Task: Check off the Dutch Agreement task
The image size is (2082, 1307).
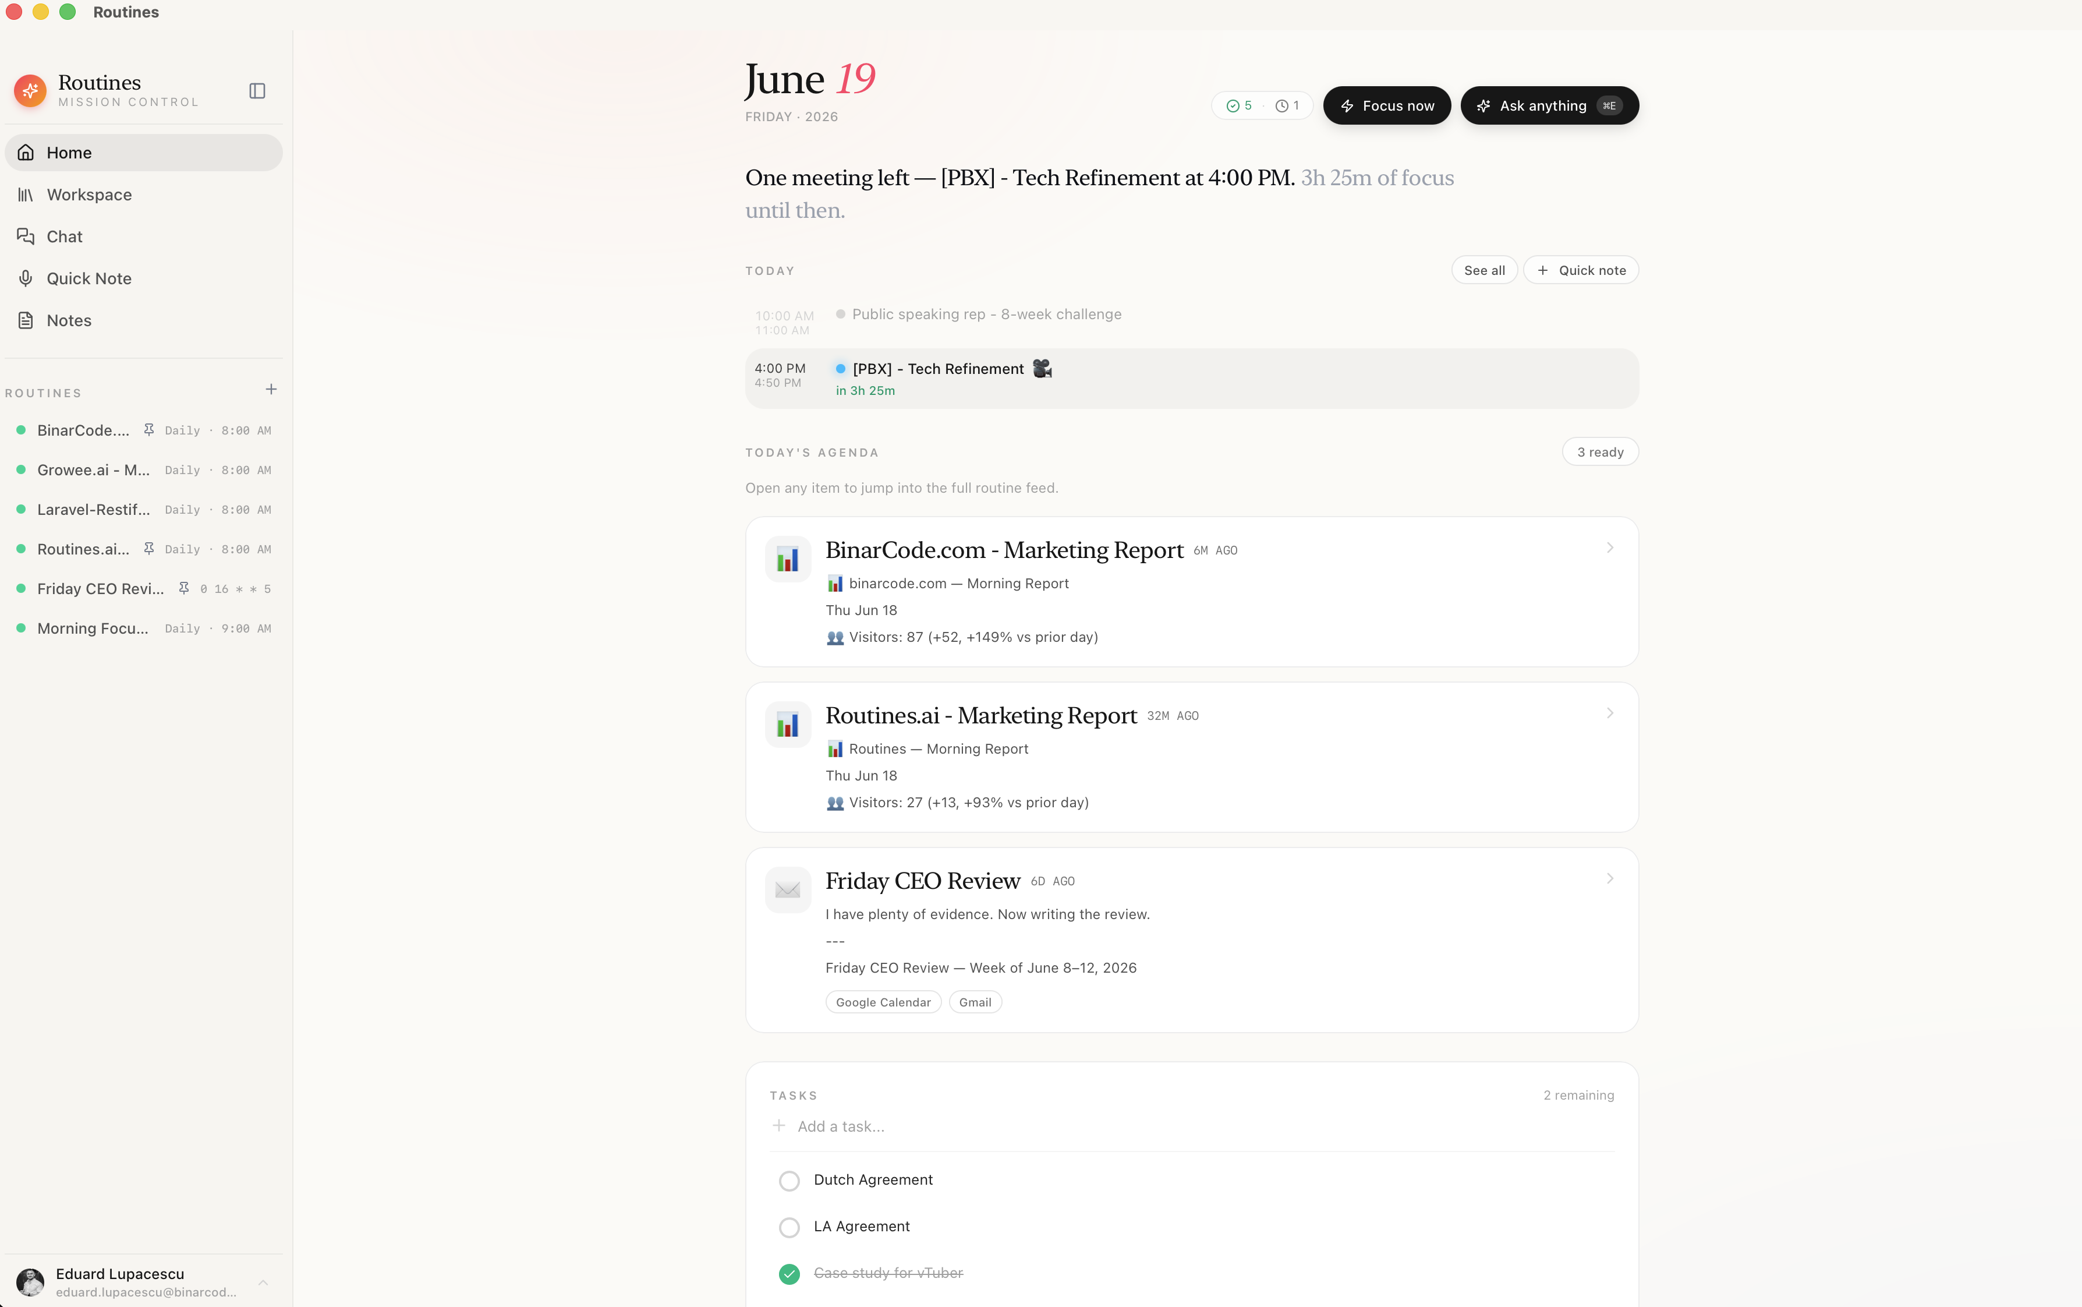Action: pos(789,1181)
